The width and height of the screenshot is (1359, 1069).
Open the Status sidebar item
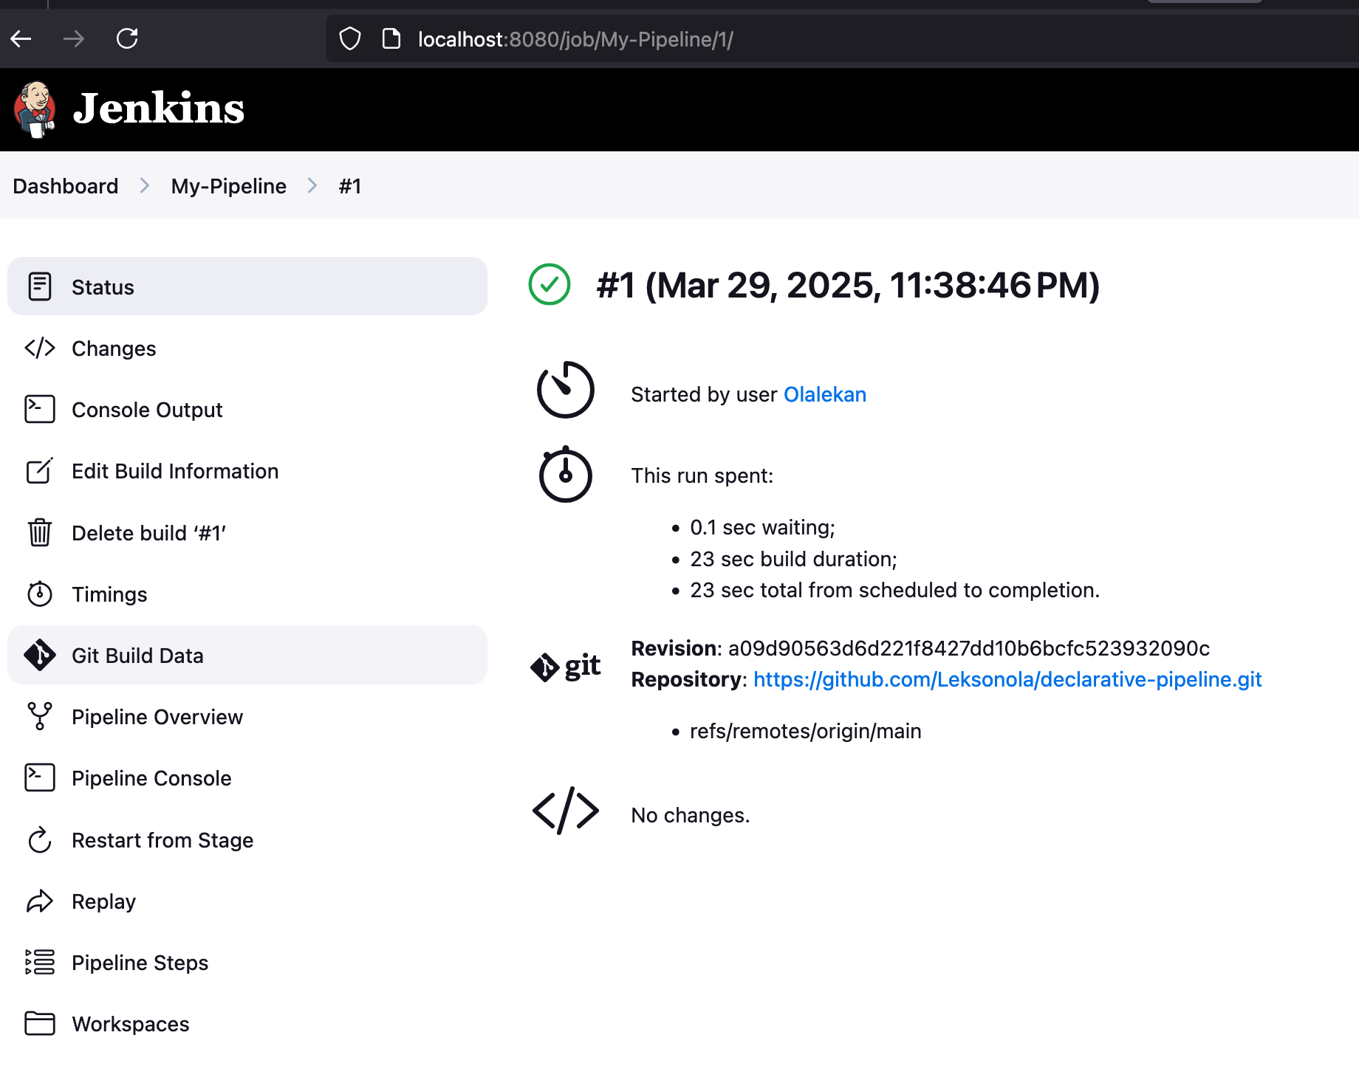(x=247, y=286)
